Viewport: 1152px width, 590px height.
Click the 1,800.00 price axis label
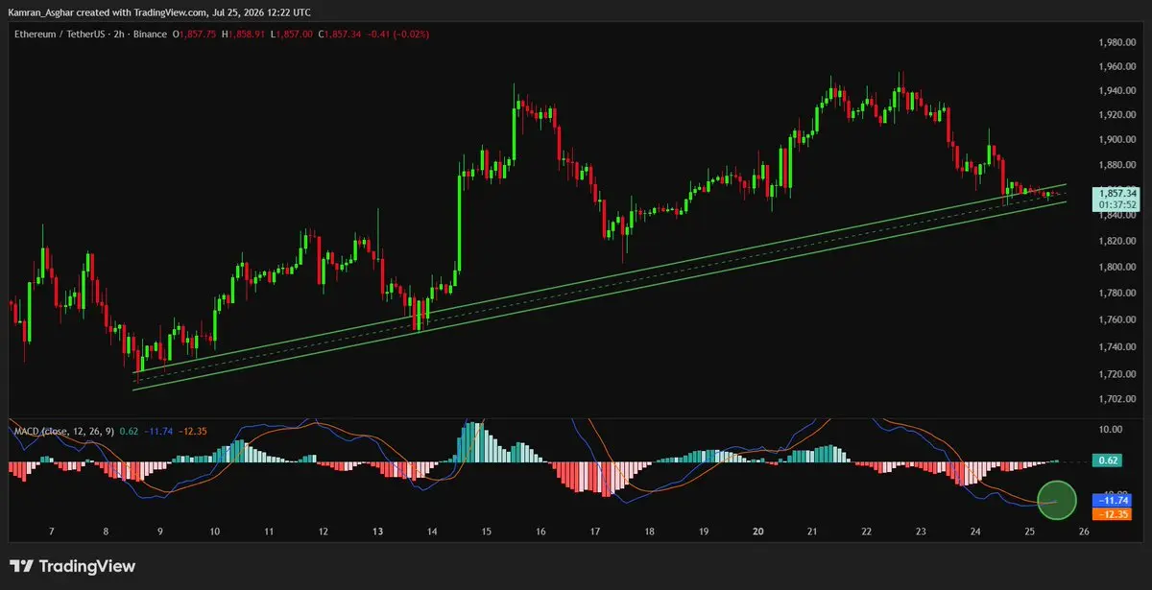1117,268
